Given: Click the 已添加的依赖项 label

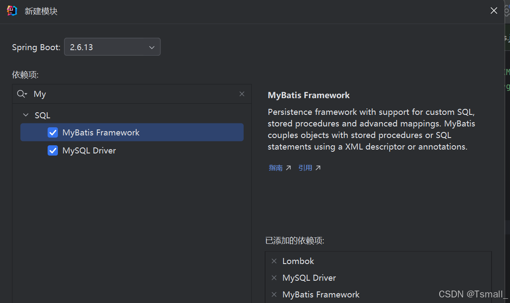Looking at the screenshot, I should coord(295,240).
